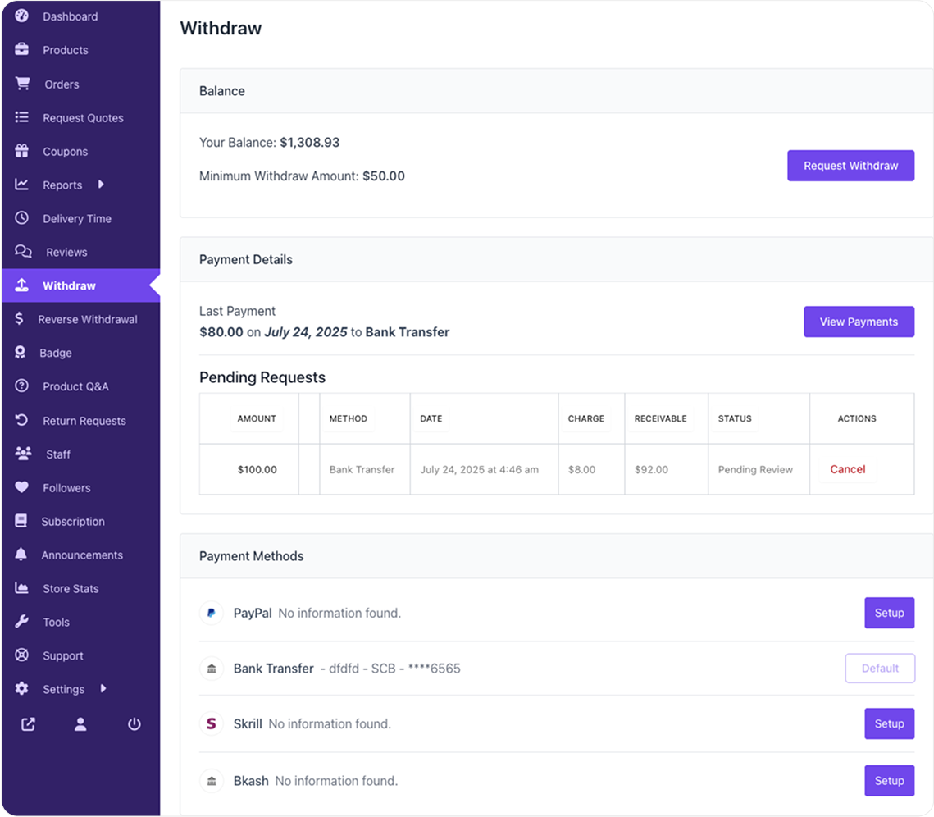Click the Default button for Bank Transfer

coord(880,669)
